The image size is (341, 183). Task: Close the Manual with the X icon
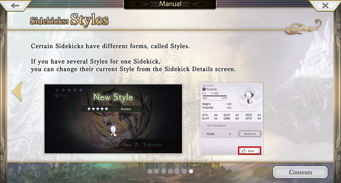[325, 5]
